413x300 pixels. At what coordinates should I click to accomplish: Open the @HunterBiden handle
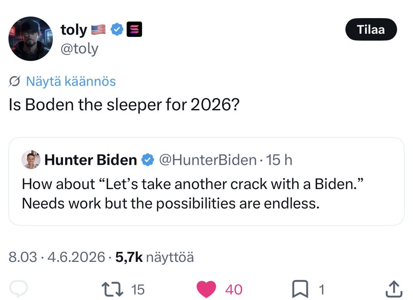[x=207, y=159]
